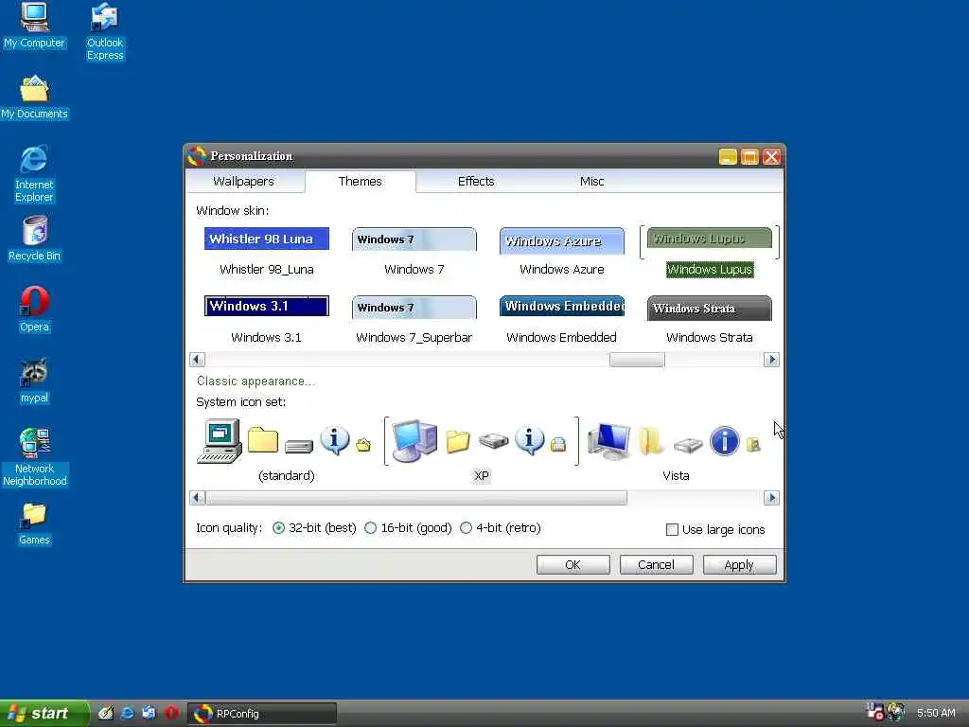969x727 pixels.
Task: Click the (standard) icon set label
Action: [x=286, y=475]
